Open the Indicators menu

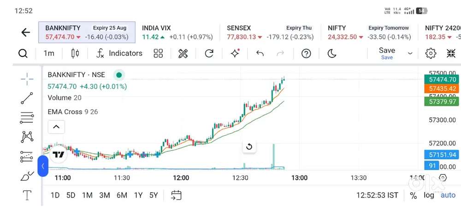(x=119, y=53)
